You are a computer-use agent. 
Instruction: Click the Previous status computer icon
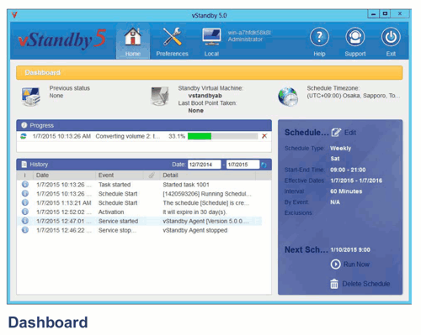30,97
